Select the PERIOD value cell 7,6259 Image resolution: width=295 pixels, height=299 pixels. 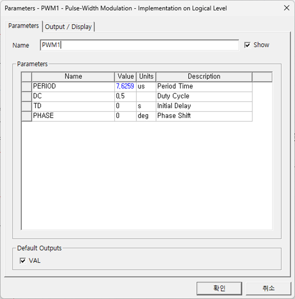coord(125,86)
